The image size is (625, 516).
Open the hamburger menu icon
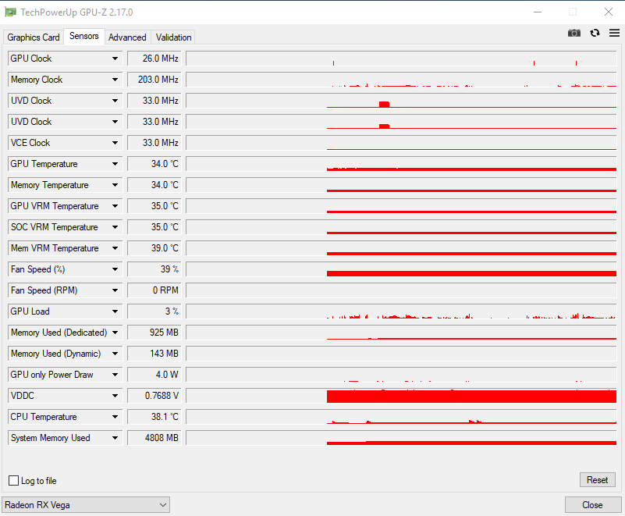coord(614,33)
